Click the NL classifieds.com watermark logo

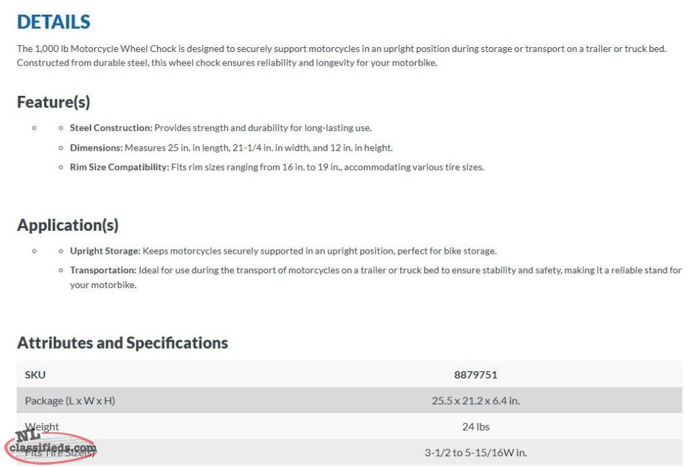point(51,447)
